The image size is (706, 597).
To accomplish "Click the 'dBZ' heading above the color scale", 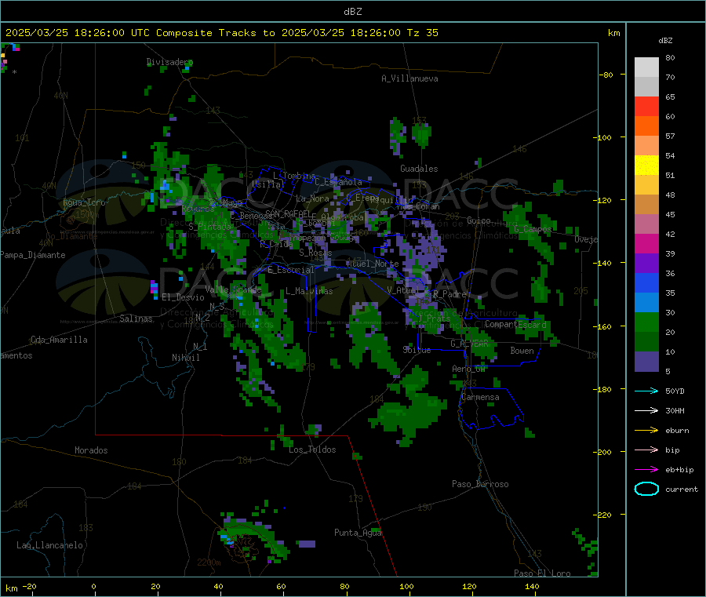I will pos(665,41).
